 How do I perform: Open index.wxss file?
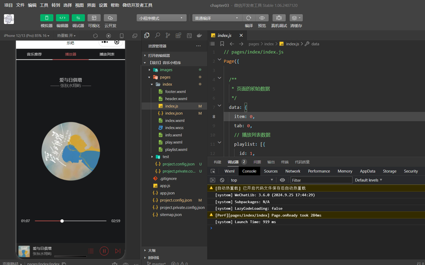[174, 128]
